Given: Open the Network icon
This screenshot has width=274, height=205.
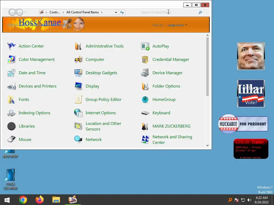Looking at the screenshot, I should coord(78,139).
